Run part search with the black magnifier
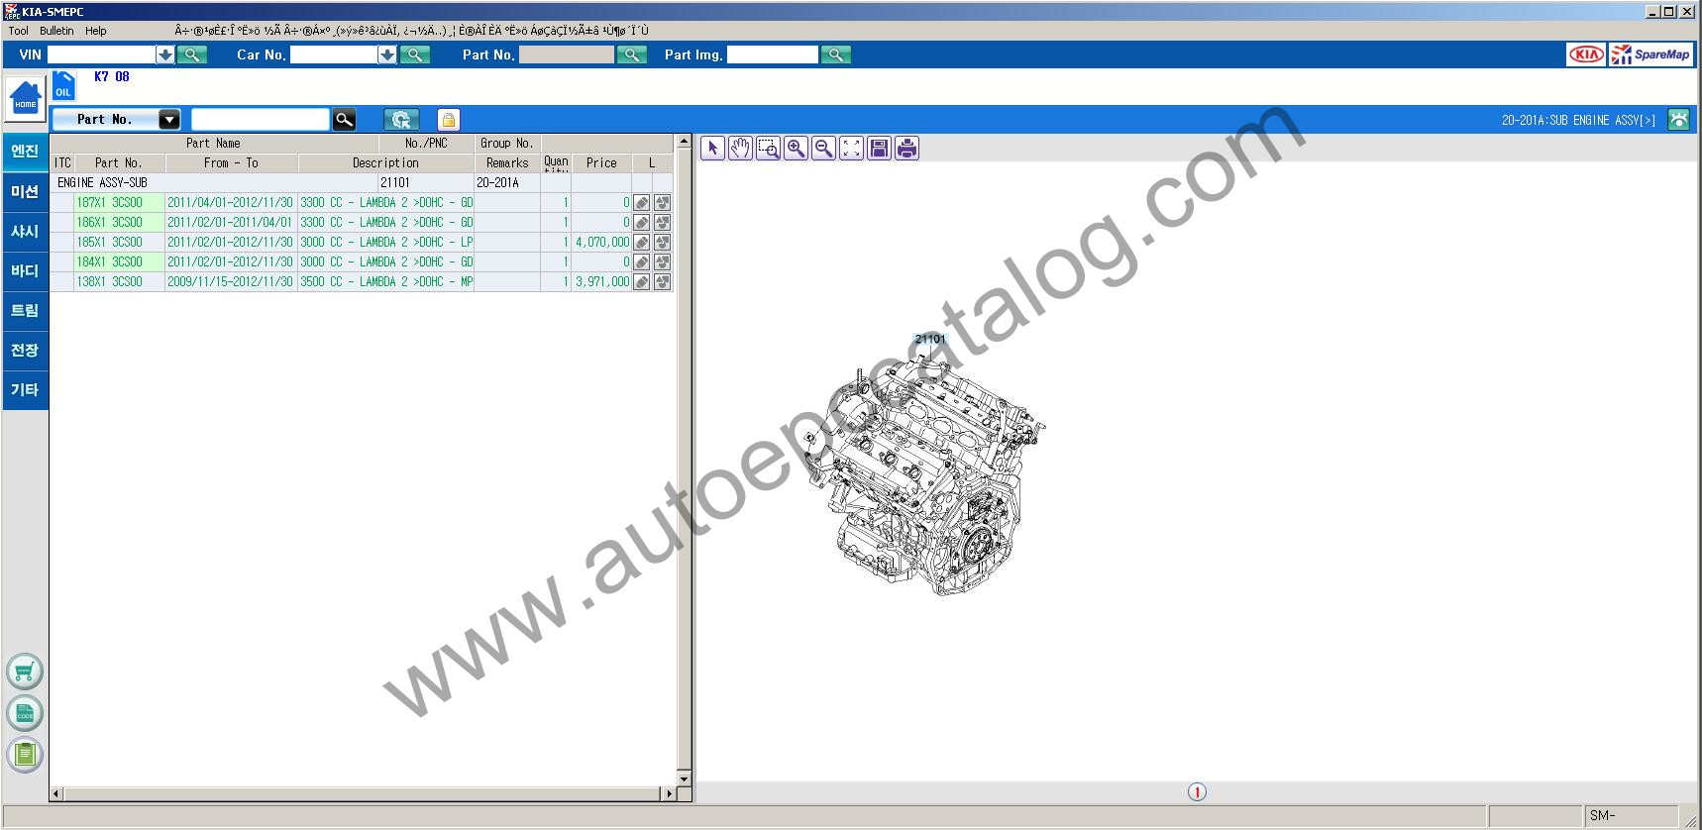The image size is (1702, 830). click(344, 120)
